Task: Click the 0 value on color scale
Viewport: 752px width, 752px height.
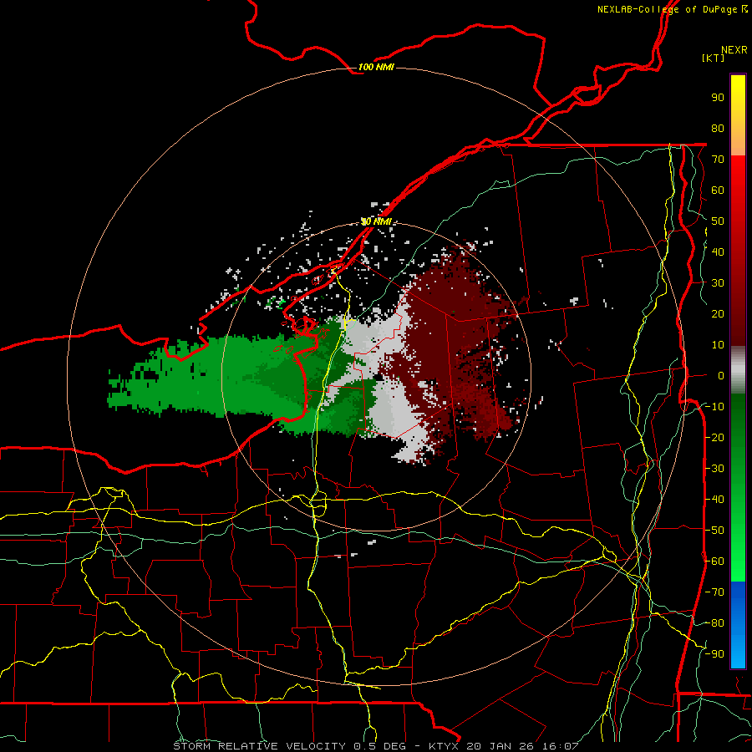Action: pos(721,376)
